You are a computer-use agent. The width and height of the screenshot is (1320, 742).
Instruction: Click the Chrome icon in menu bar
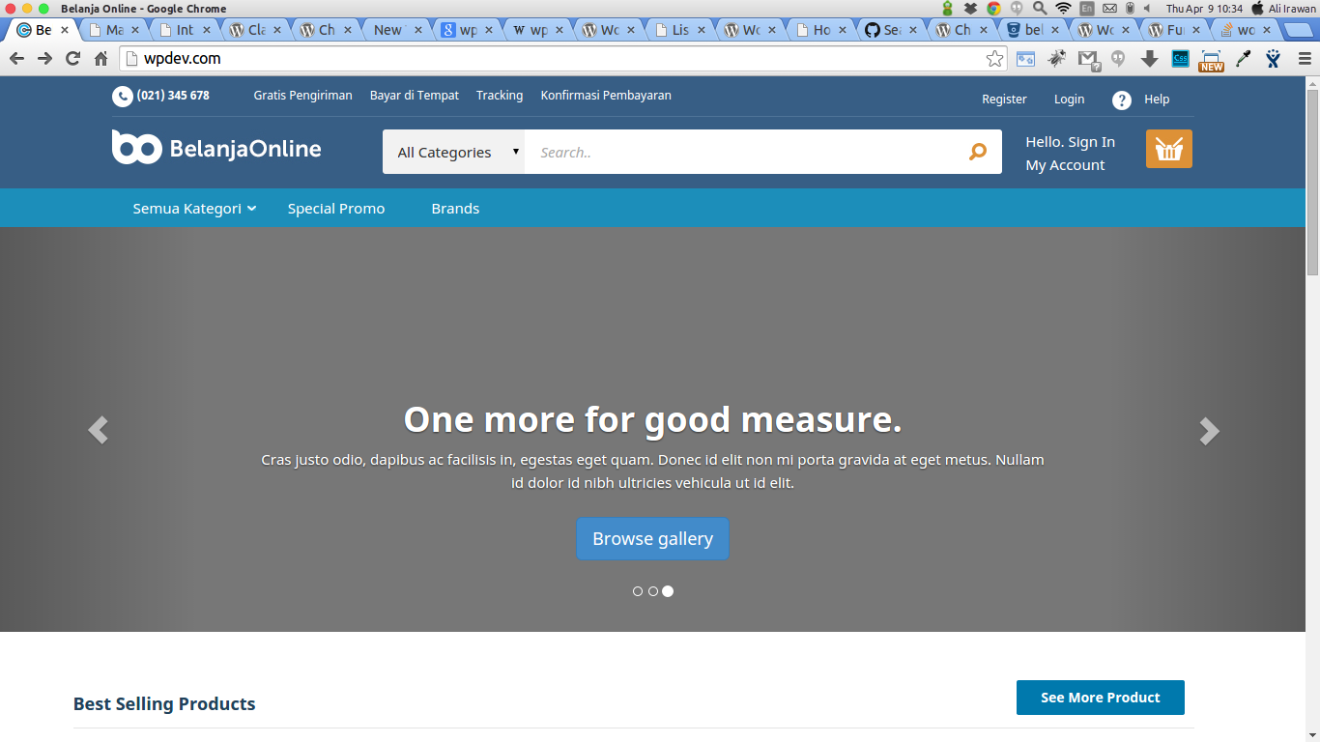tap(993, 8)
